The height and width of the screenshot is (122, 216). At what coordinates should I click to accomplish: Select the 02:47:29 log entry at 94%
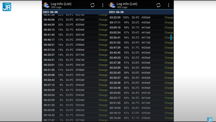pos(141,48)
